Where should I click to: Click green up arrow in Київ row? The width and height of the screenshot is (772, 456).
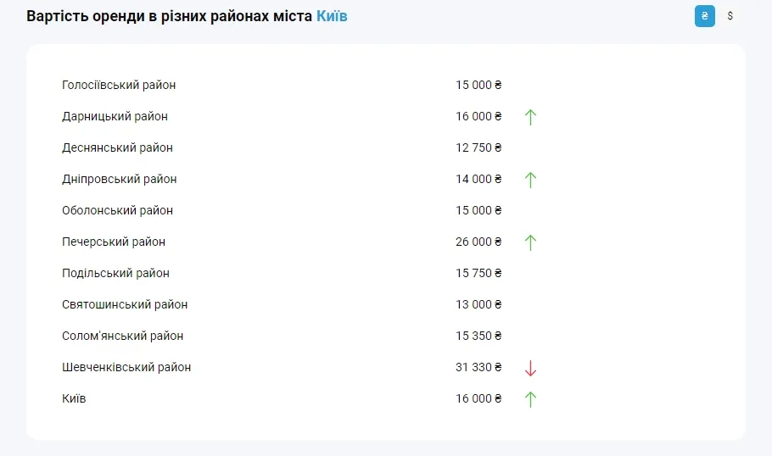[530, 399]
